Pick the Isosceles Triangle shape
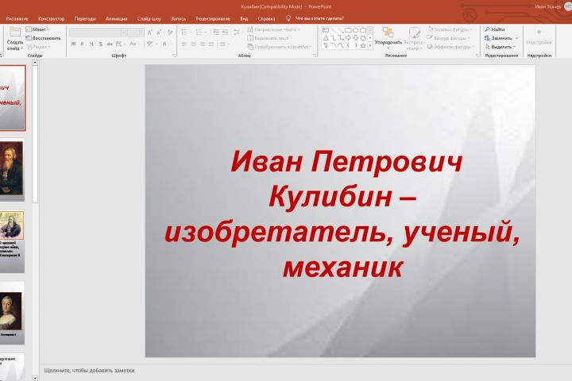This screenshot has width=572, height=381. coord(326,38)
